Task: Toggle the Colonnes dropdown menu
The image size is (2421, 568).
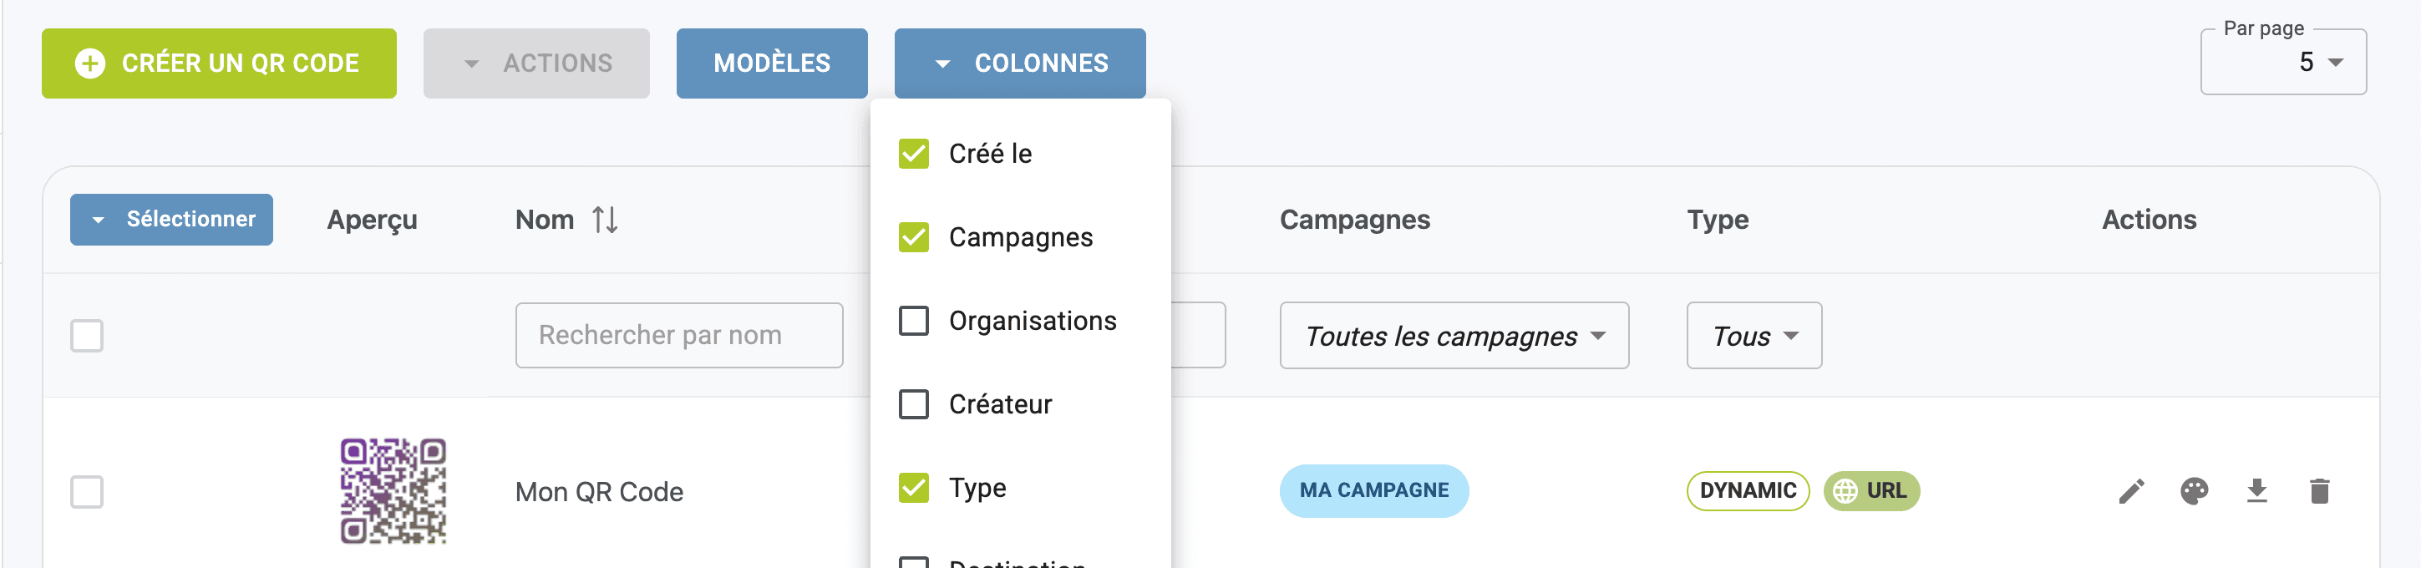Action: [x=1019, y=64]
